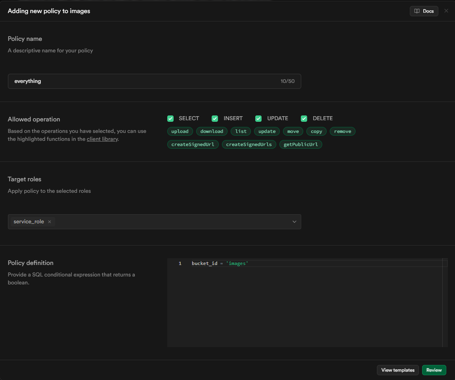Click the getPublicUrl function tag

coord(301,144)
